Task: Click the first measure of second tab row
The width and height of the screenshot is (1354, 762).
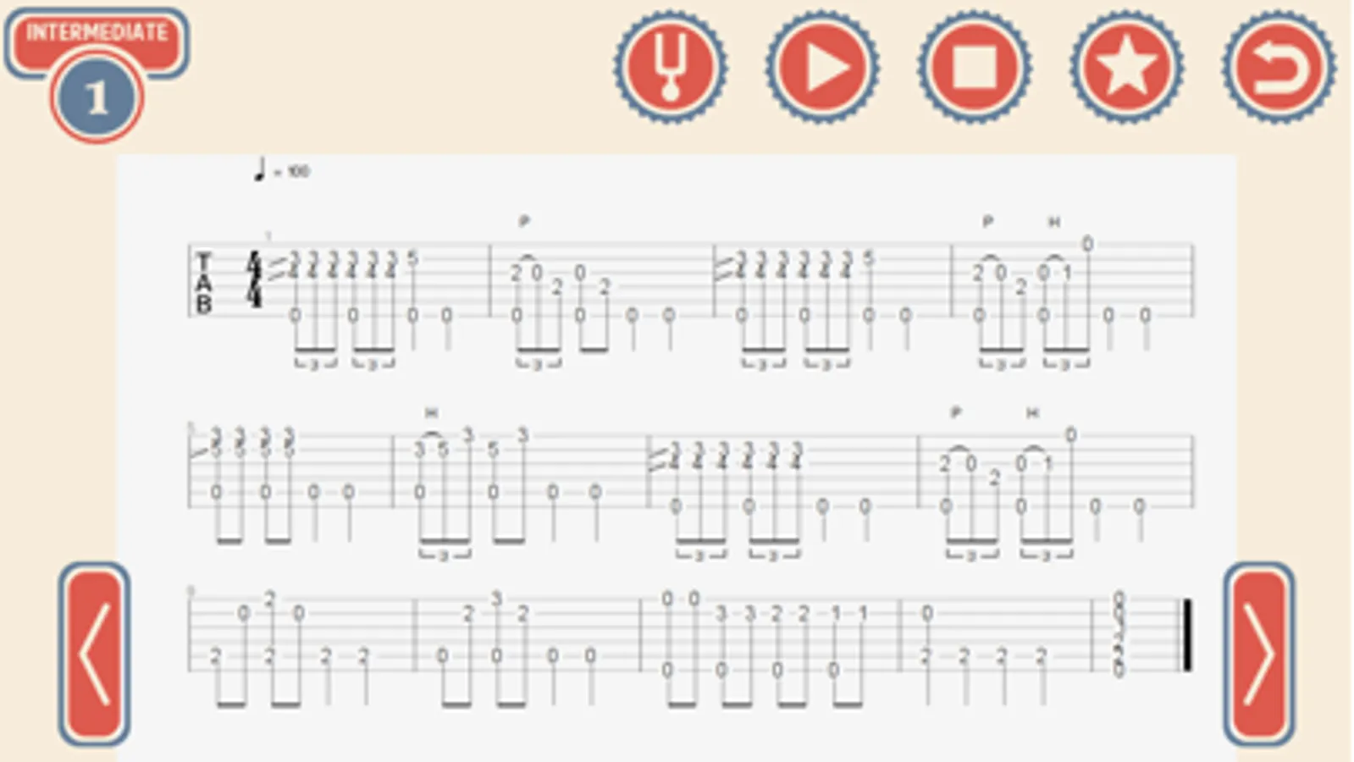Action: tap(290, 483)
